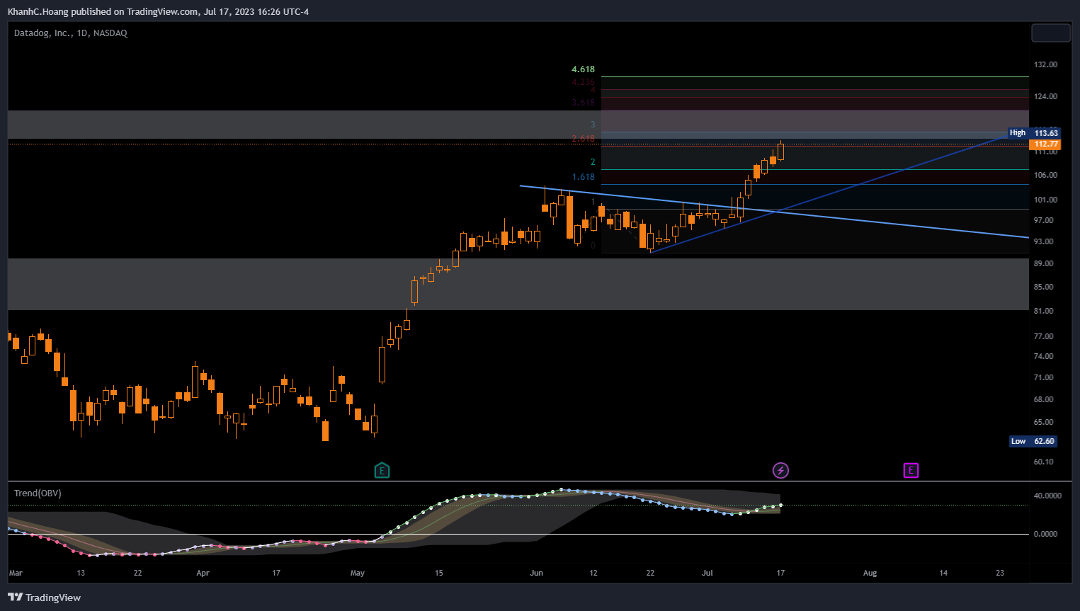The width and height of the screenshot is (1080, 611).
Task: Click the 12 date on time axis
Action: [x=593, y=573]
